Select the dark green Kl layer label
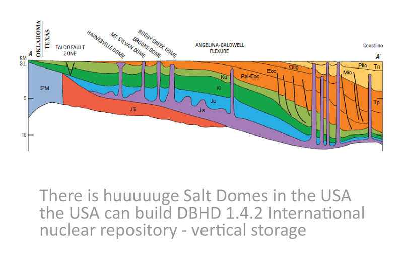403x270 pixels. tap(219, 88)
